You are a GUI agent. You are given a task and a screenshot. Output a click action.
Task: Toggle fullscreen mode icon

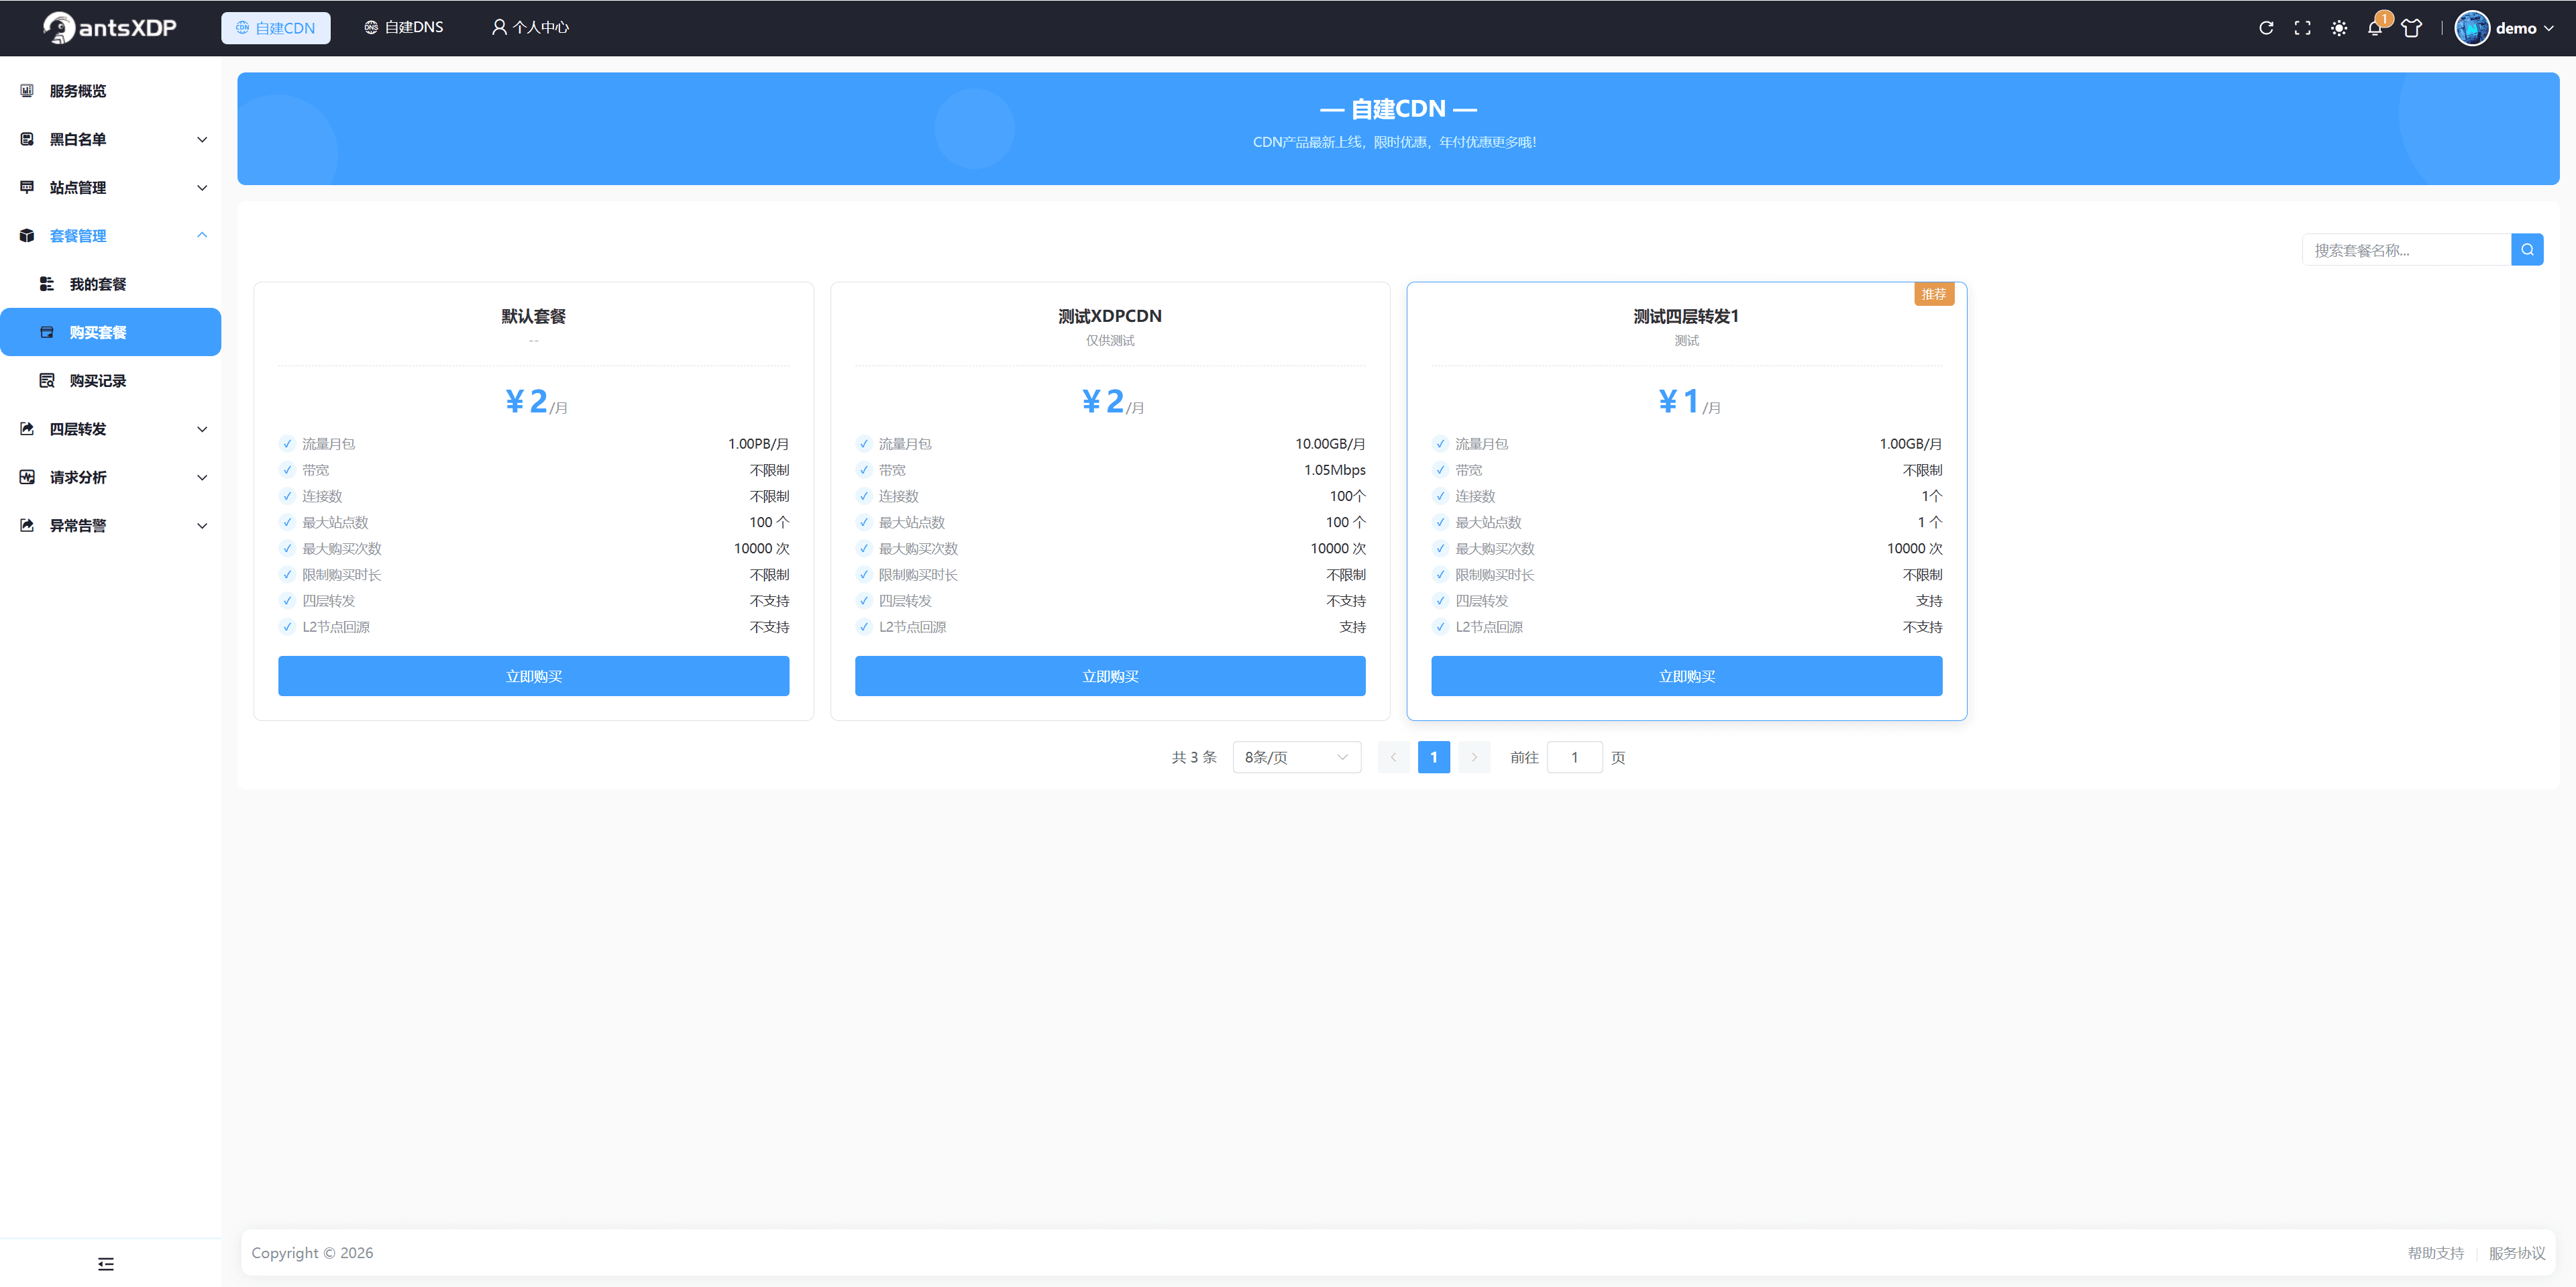(x=2302, y=28)
